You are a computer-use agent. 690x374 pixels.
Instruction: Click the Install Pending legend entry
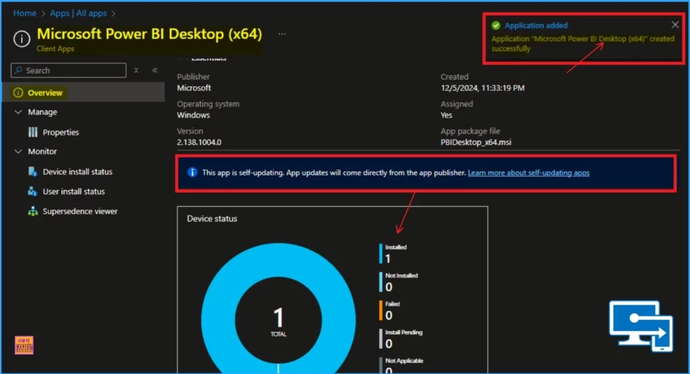[401, 339]
